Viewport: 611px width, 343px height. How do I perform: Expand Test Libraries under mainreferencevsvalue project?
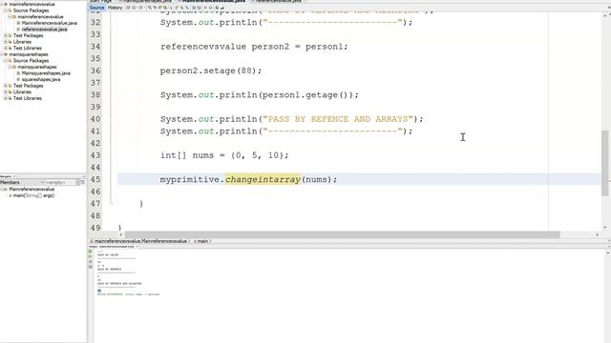pos(6,49)
